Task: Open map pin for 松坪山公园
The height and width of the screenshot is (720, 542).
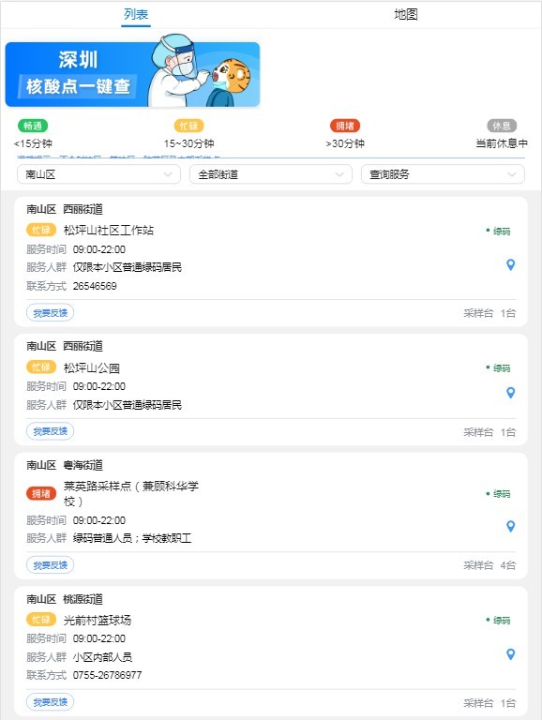Action: point(510,393)
